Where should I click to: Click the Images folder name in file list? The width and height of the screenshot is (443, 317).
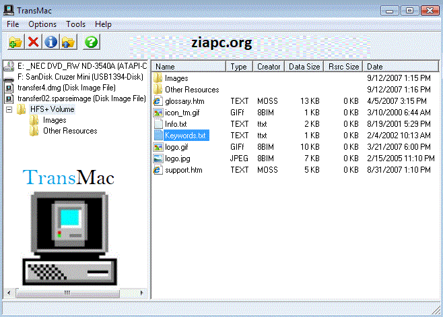[176, 78]
